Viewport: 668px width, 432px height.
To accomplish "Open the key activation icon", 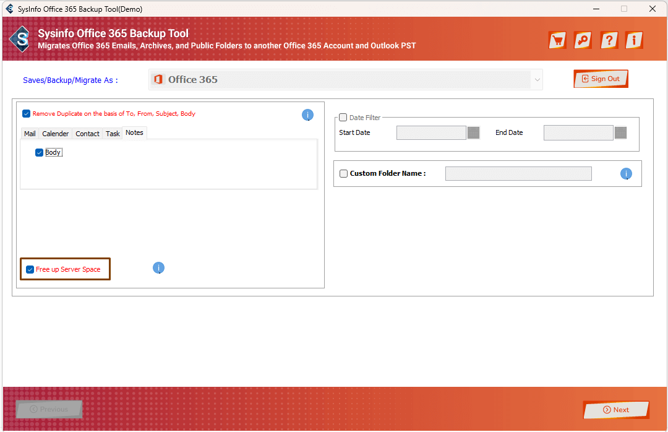I will click(583, 40).
